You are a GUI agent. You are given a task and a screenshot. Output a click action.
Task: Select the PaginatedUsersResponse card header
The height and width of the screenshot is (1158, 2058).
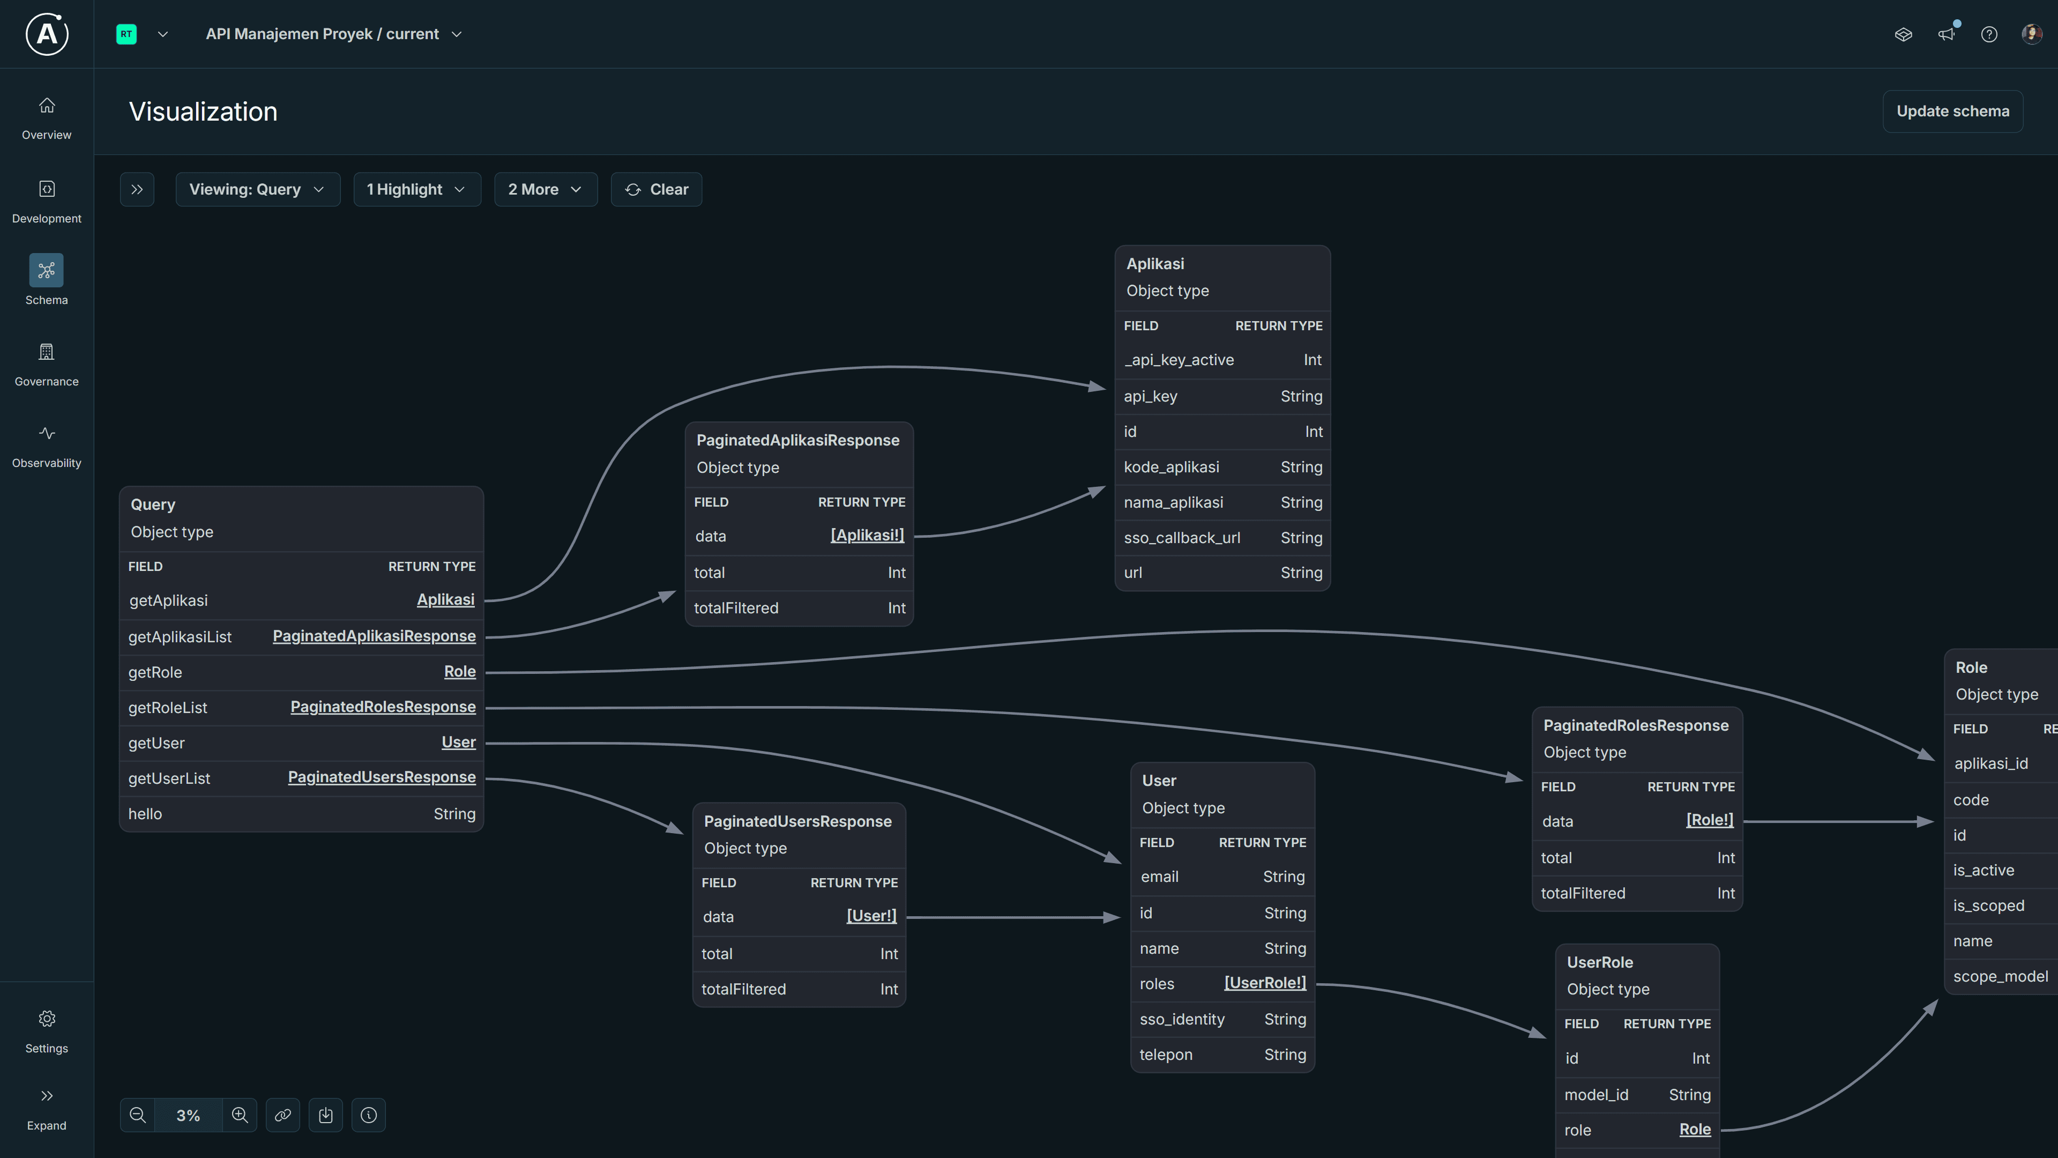click(799, 834)
